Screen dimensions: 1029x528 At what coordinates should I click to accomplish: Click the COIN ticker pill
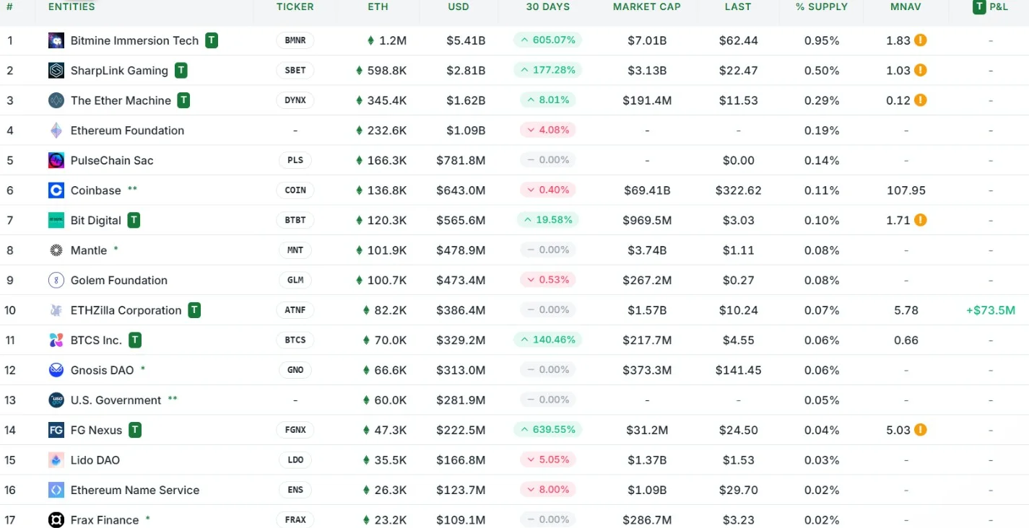click(295, 190)
